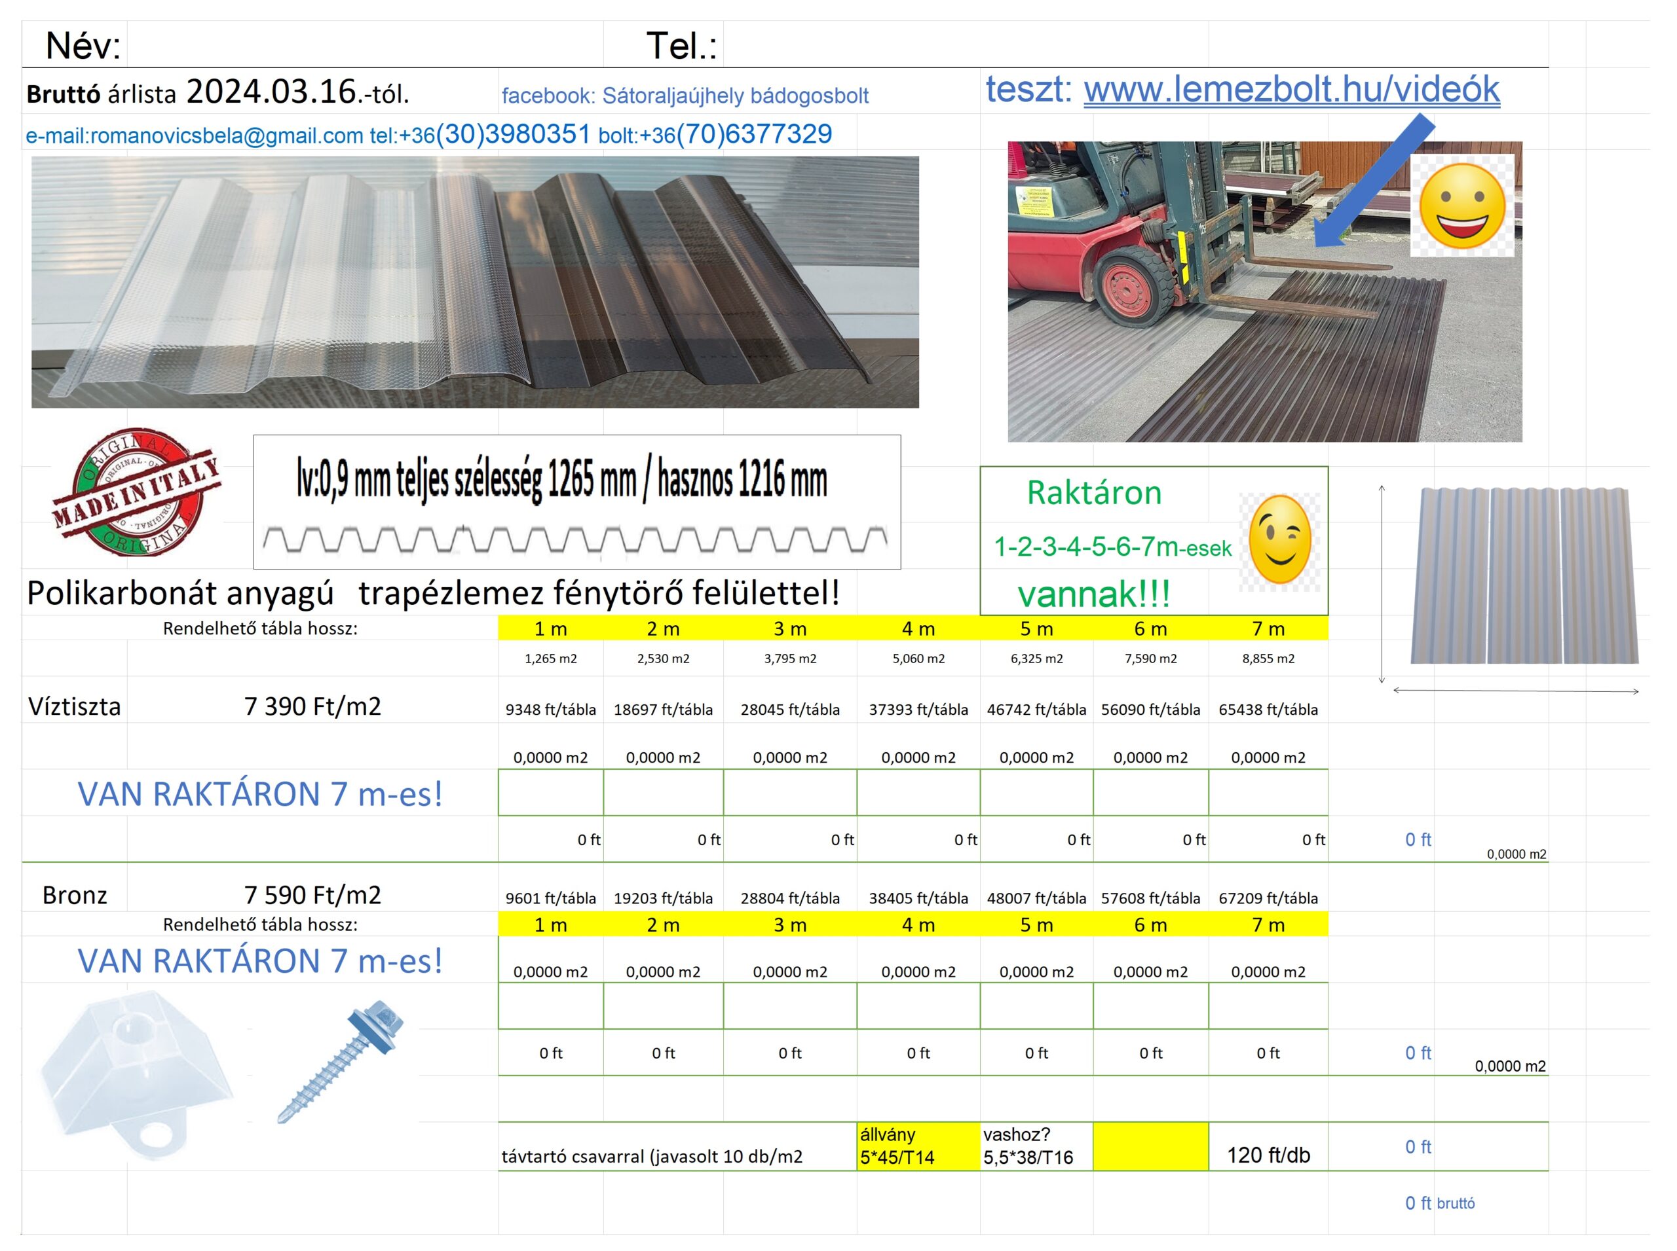Select the polycarbonate sheet samples photo

coord(475,281)
